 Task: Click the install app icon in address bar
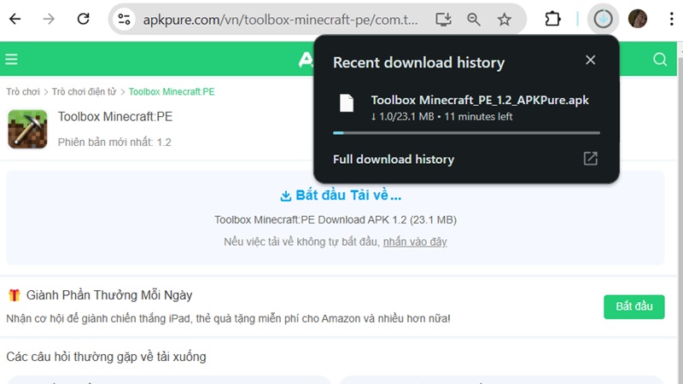(443, 19)
